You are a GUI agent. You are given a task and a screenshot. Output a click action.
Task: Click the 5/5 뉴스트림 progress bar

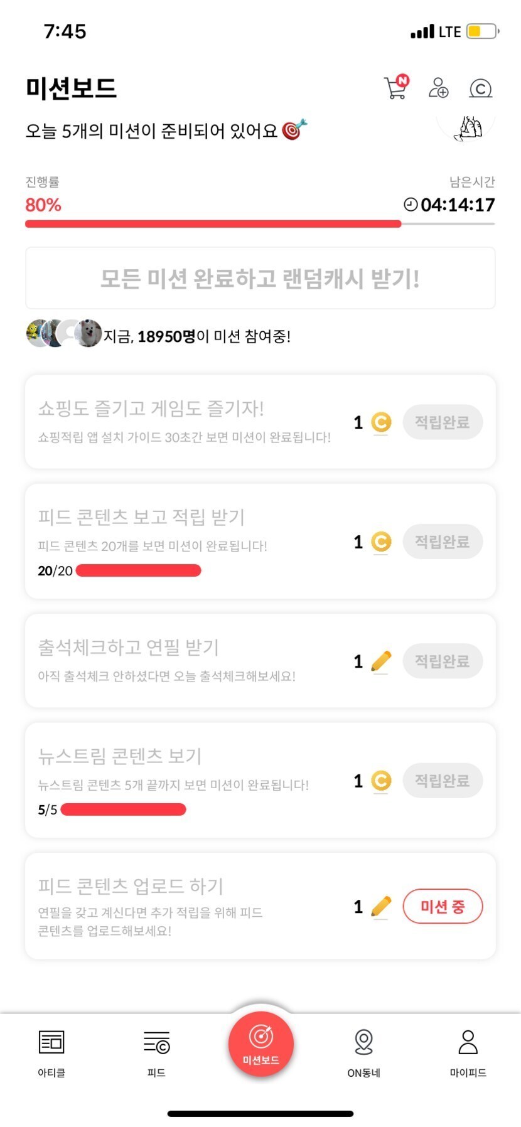123,809
